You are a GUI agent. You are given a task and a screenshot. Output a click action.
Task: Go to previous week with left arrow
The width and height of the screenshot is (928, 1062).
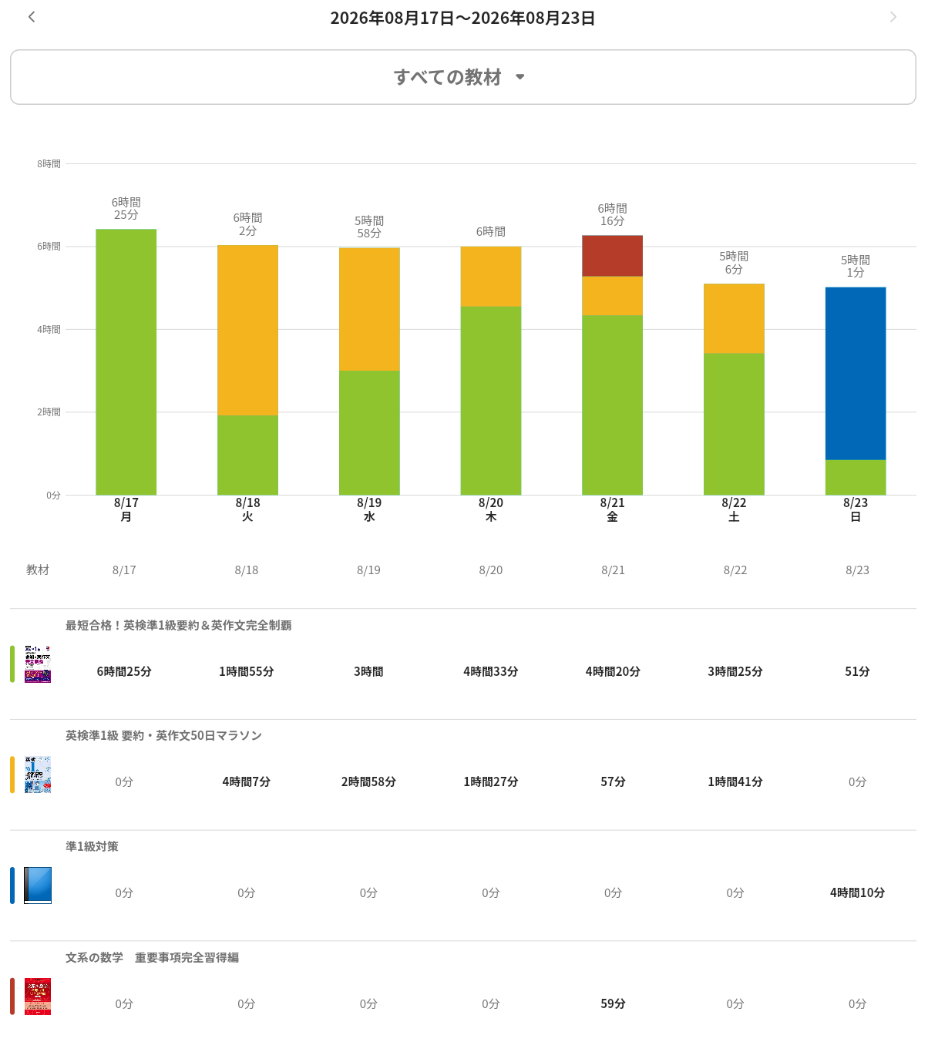(x=32, y=17)
